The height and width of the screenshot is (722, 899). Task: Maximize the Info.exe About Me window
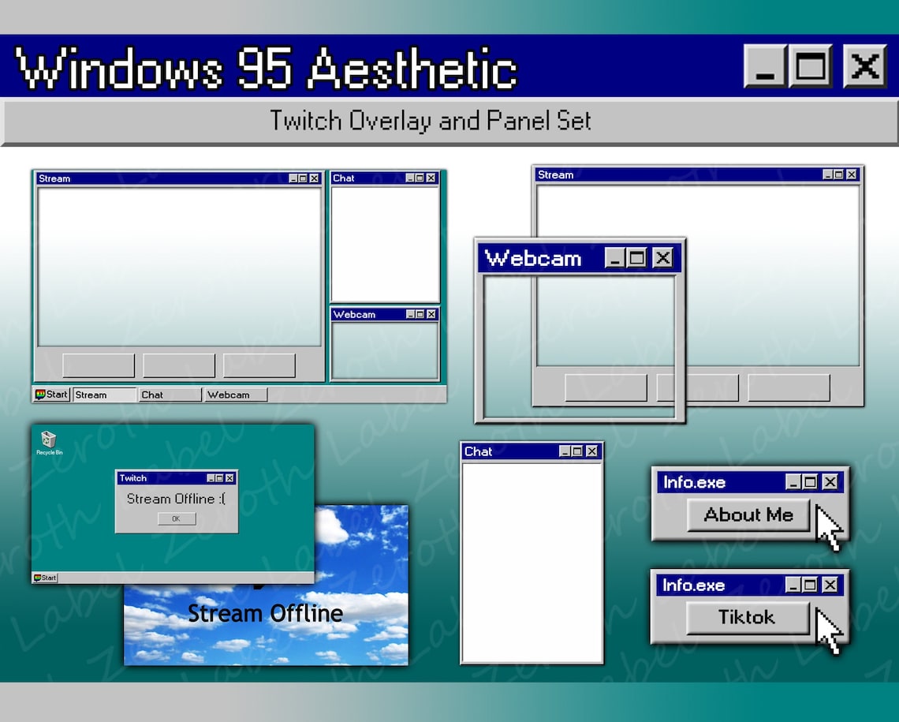[810, 481]
